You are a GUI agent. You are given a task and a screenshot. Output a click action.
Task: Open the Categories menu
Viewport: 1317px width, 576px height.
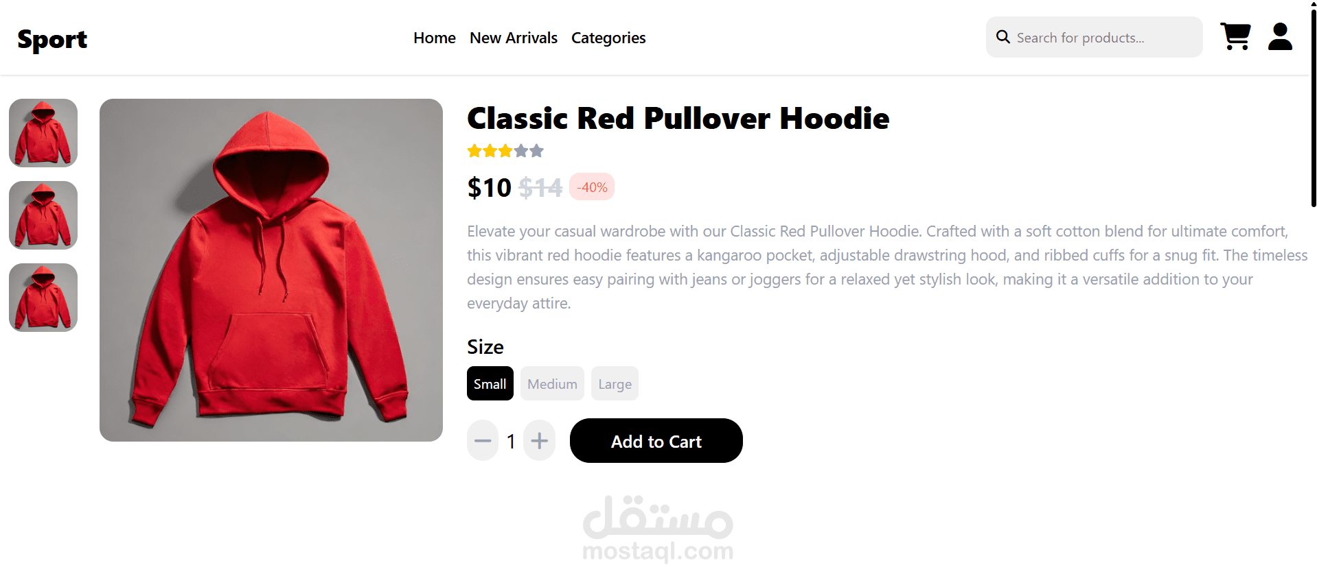tap(608, 38)
